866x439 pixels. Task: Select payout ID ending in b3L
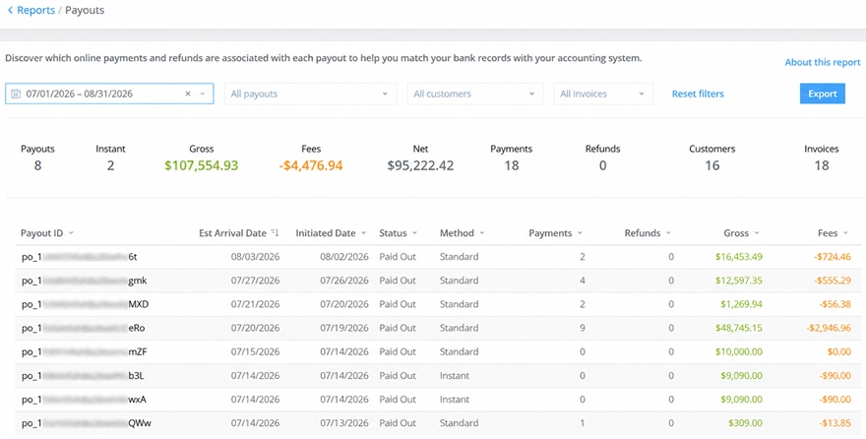coord(83,375)
